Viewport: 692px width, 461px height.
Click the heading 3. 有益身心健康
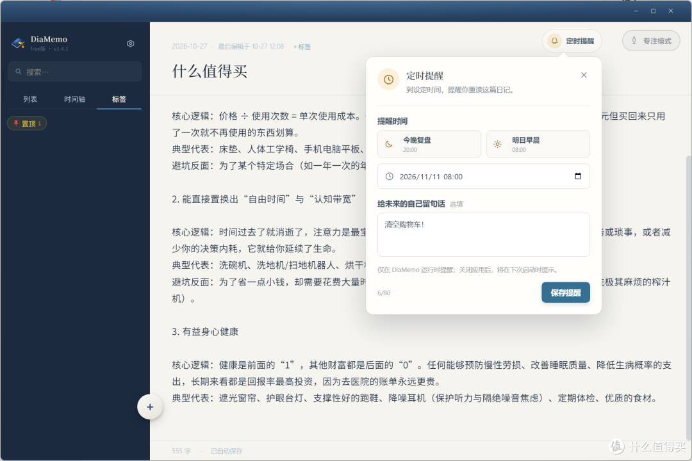(205, 332)
